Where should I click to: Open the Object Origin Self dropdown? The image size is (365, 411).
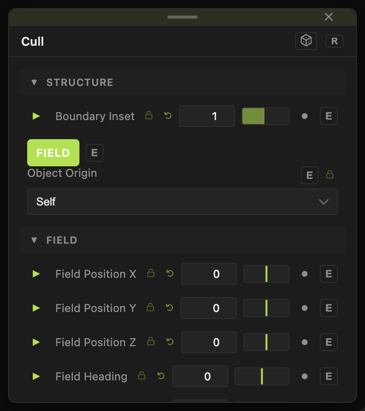tap(182, 201)
